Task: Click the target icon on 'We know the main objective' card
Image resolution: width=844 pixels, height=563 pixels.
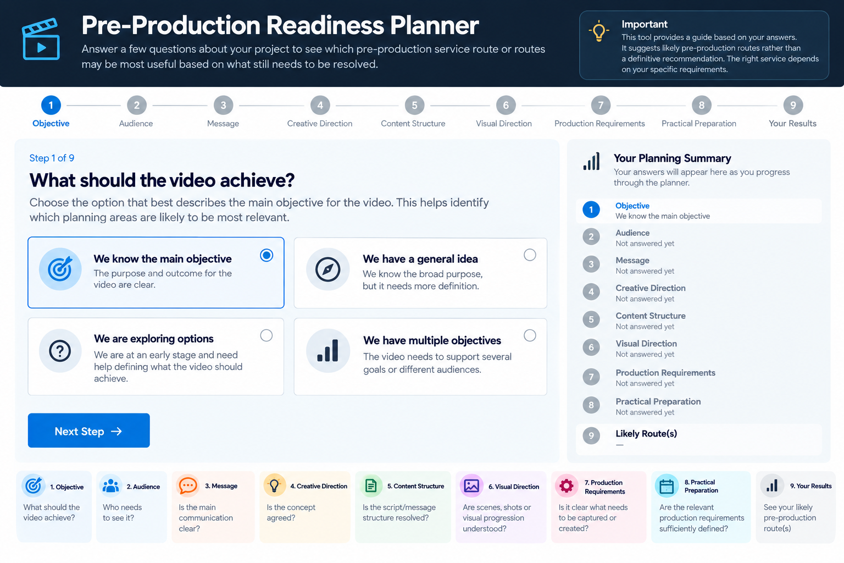Action: 60,269
